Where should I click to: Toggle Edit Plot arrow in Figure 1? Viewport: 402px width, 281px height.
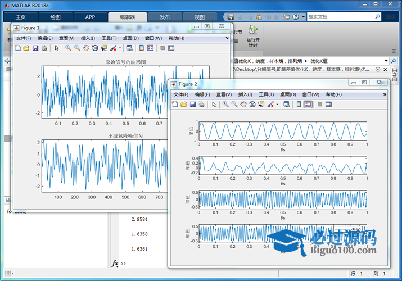point(56,48)
